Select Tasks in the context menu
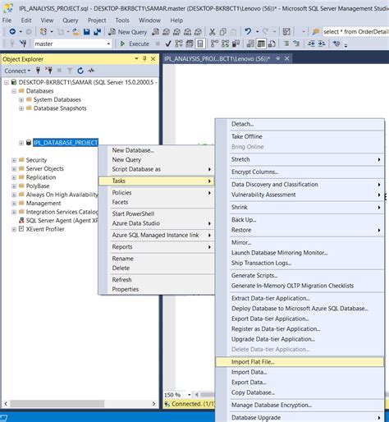The width and height of the screenshot is (389, 422). 156,181
